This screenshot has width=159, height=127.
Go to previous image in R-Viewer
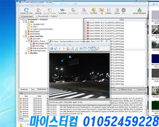pos(60,49)
